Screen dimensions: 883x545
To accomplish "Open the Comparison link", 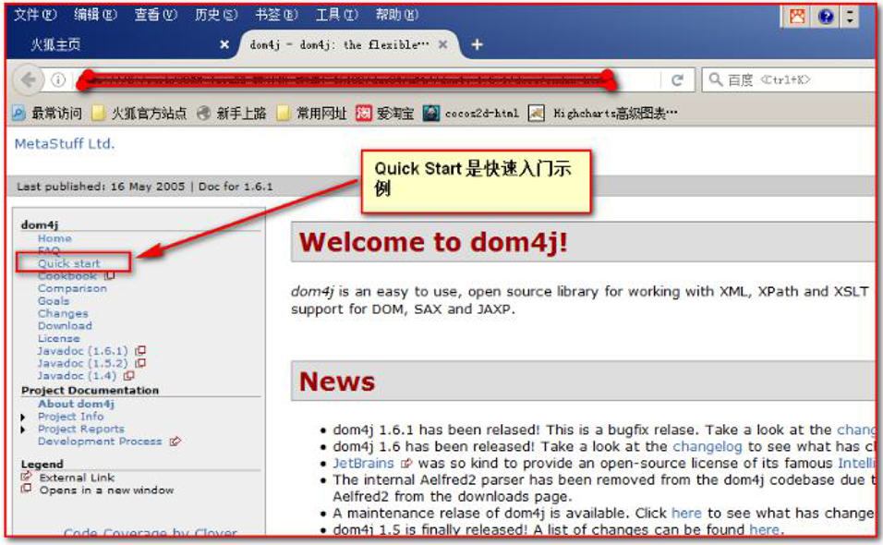I will pyautogui.click(x=72, y=288).
